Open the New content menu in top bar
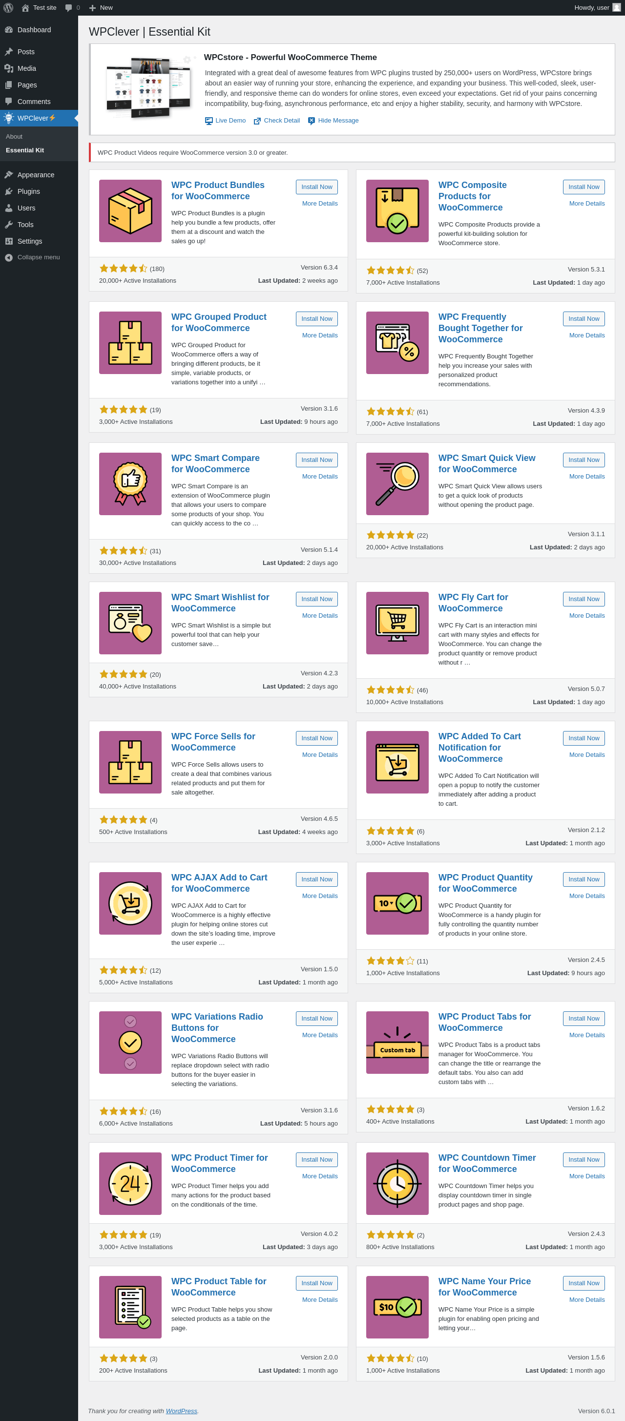Image resolution: width=625 pixels, height=1421 pixels. pos(101,8)
